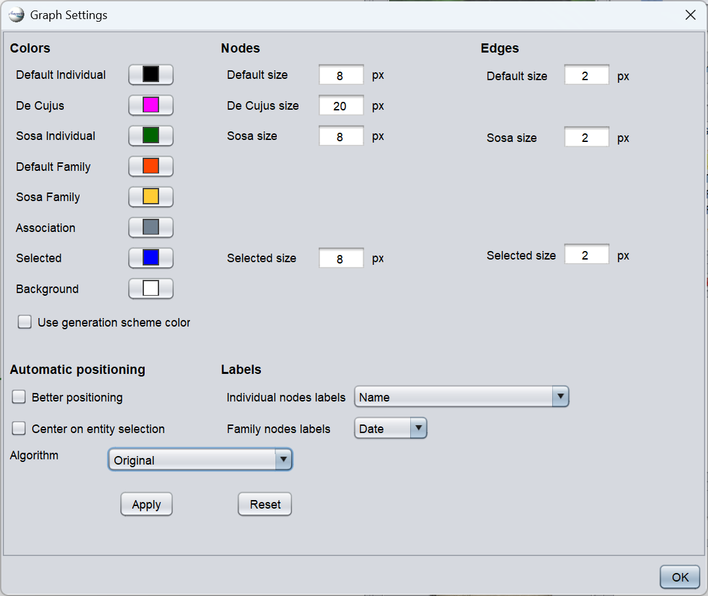Enable Use generation scheme color checkbox
Viewport: 708px width, 596px height.
pos(25,322)
